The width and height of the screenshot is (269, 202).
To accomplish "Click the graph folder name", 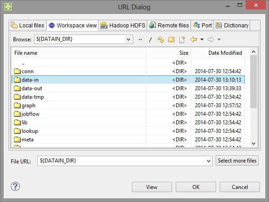I will click(x=29, y=105).
